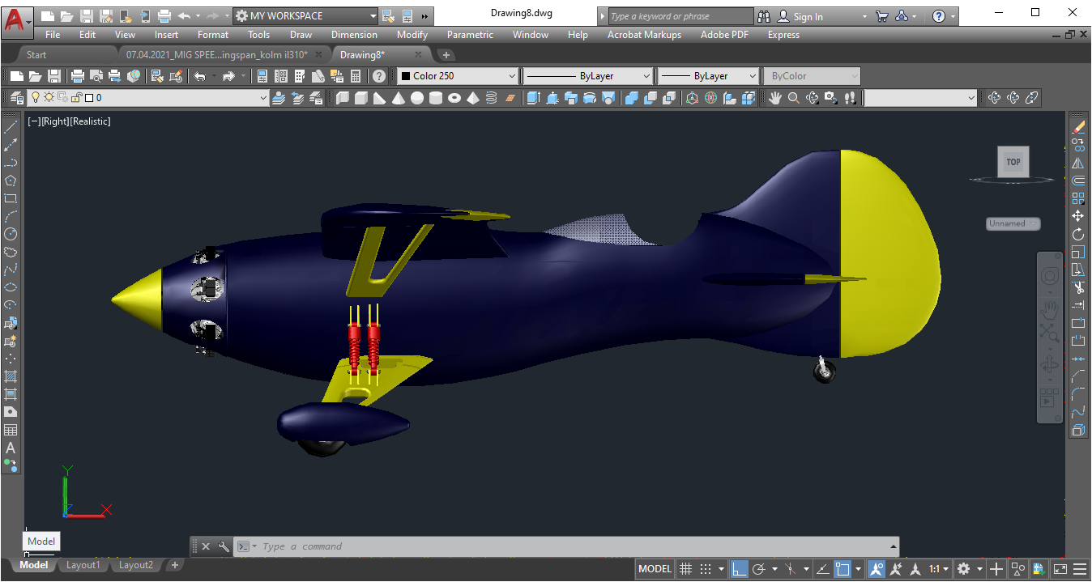The width and height of the screenshot is (1092, 582).
Task: Click the Extrude tool icon
Action: (533, 98)
